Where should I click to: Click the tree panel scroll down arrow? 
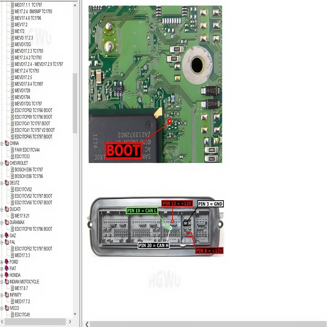coord(75,314)
